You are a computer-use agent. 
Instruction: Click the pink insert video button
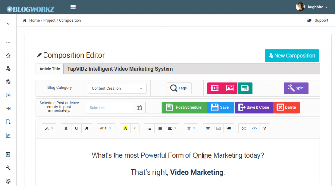point(215,88)
